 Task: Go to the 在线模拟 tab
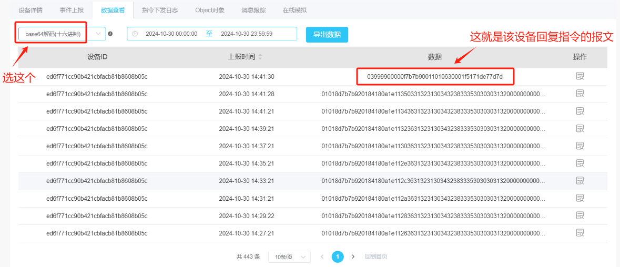[x=294, y=10]
